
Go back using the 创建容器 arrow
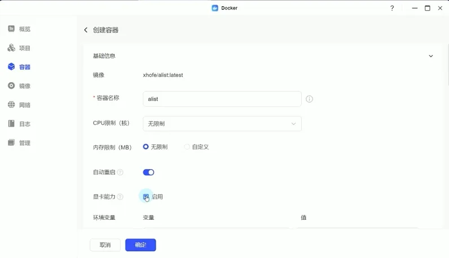tap(86, 30)
